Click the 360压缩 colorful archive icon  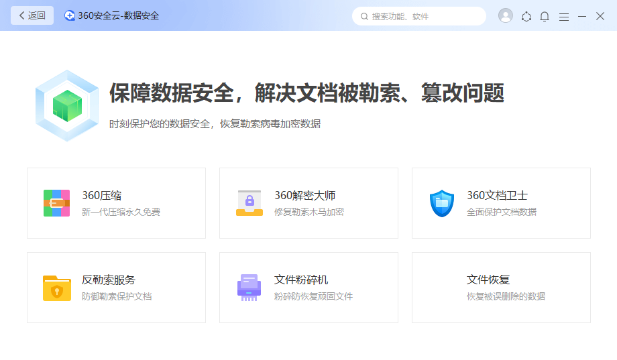tap(56, 203)
